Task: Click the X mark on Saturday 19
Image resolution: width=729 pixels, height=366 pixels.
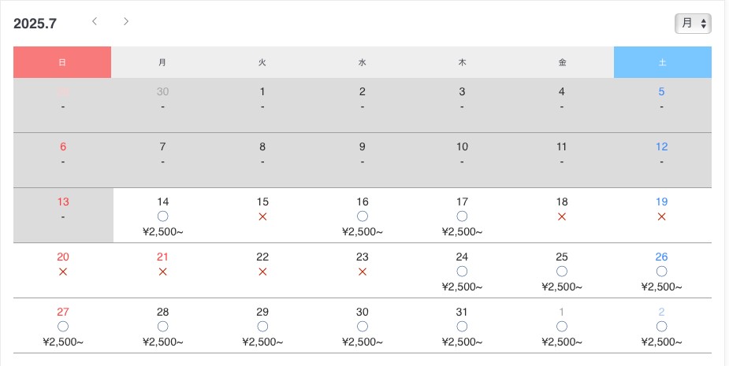Action: 661,216
